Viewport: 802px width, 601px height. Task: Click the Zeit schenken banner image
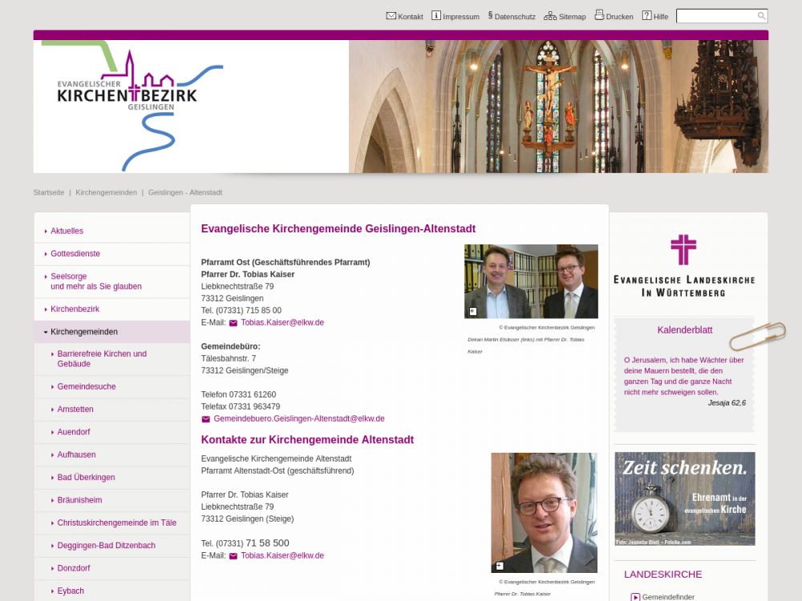pos(684,498)
